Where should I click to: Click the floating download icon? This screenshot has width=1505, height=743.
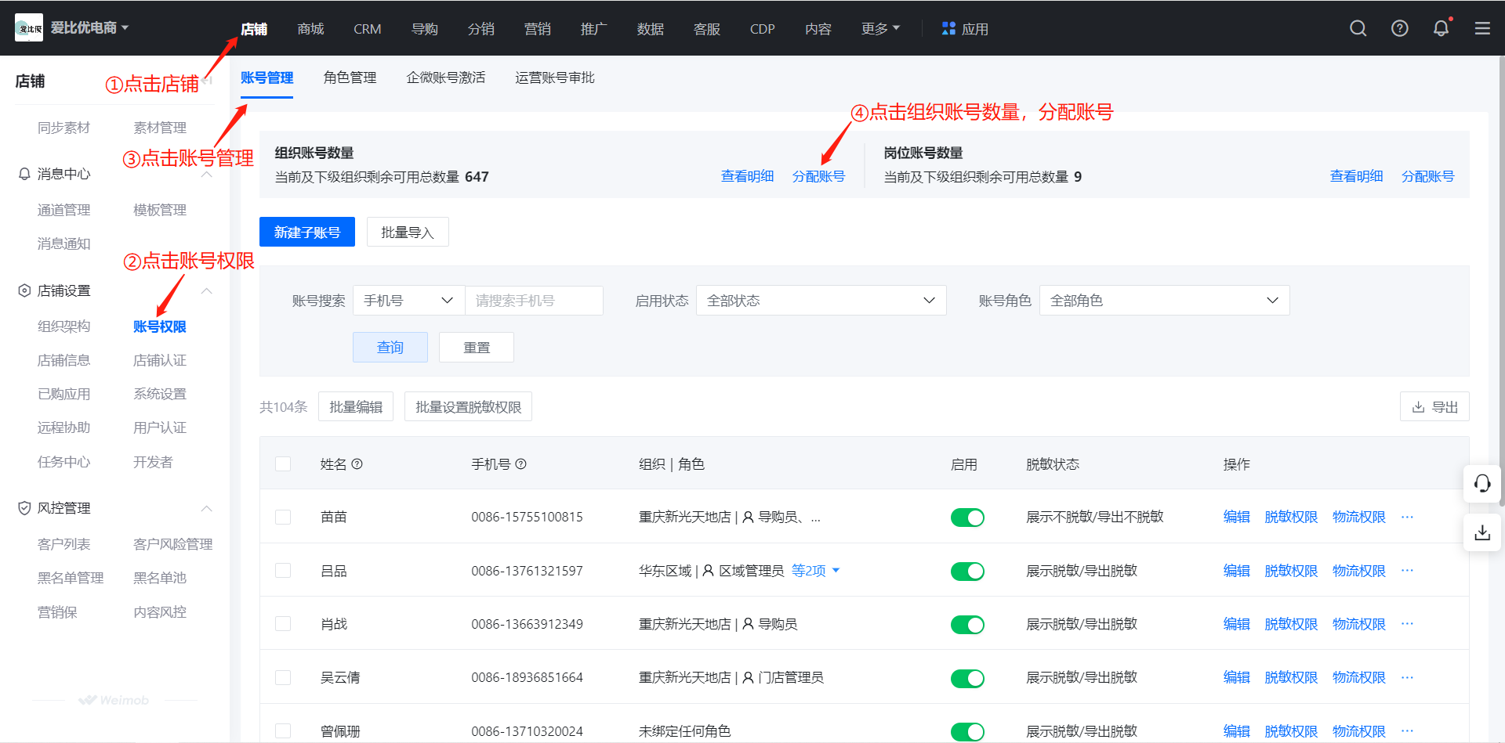(x=1482, y=532)
